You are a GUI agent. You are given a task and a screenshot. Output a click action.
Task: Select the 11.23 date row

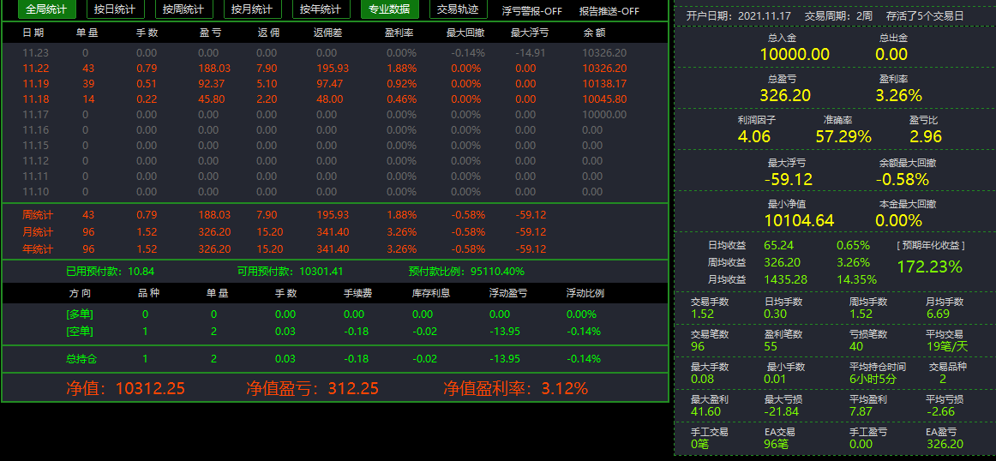coord(335,53)
